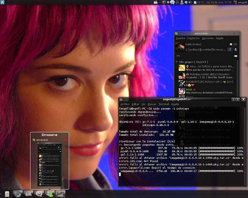The height and width of the screenshot is (198, 248).
Task: Click the emesene window preview thumbnail
Action: pyautogui.click(x=50, y=164)
